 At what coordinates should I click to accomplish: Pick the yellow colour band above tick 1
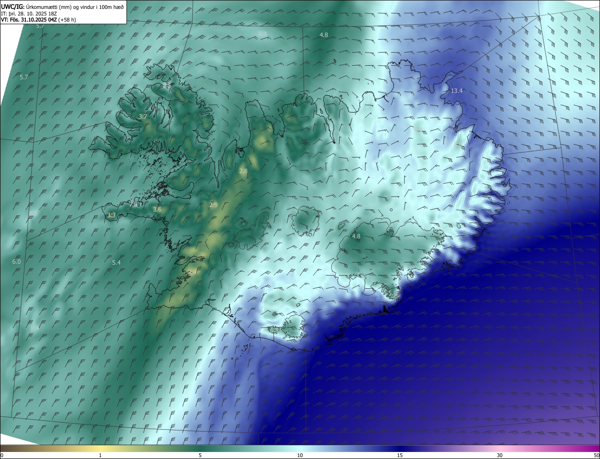click(100, 449)
